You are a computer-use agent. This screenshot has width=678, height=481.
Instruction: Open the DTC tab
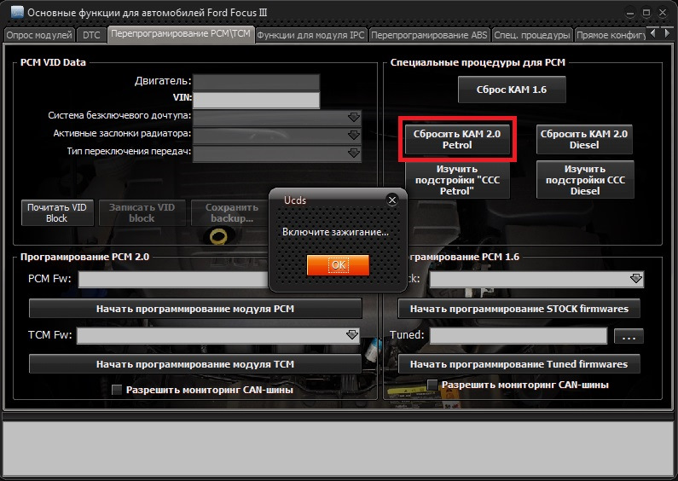pyautogui.click(x=91, y=35)
